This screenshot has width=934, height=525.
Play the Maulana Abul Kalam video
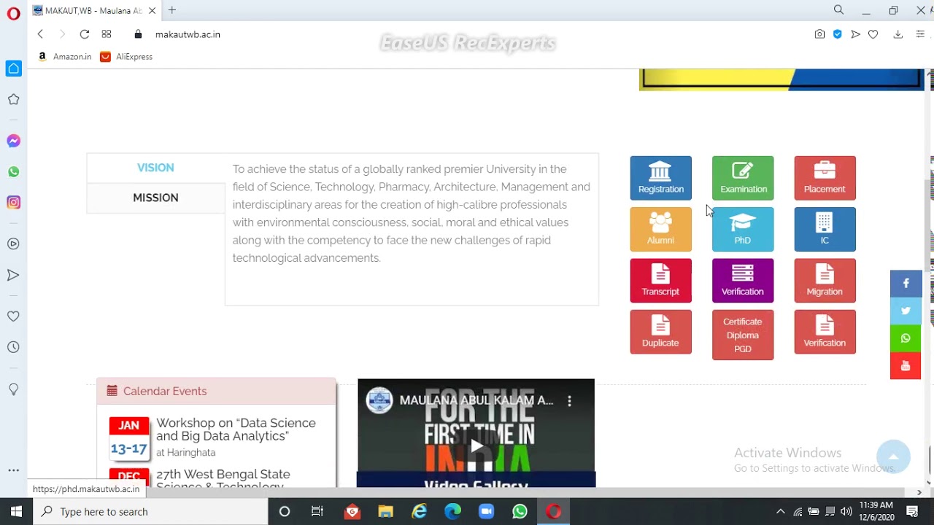(476, 446)
